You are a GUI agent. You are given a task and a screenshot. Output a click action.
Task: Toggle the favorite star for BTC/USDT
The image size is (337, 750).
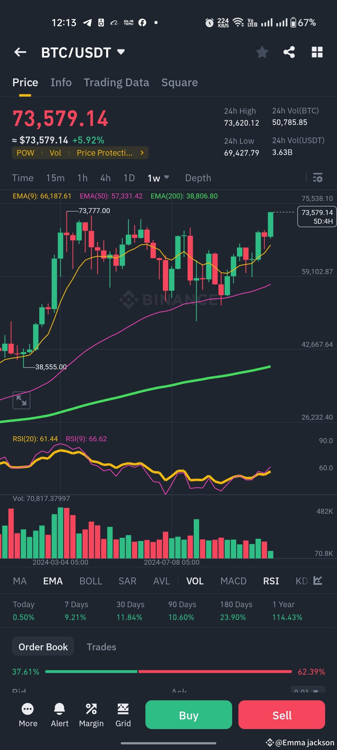click(x=262, y=52)
